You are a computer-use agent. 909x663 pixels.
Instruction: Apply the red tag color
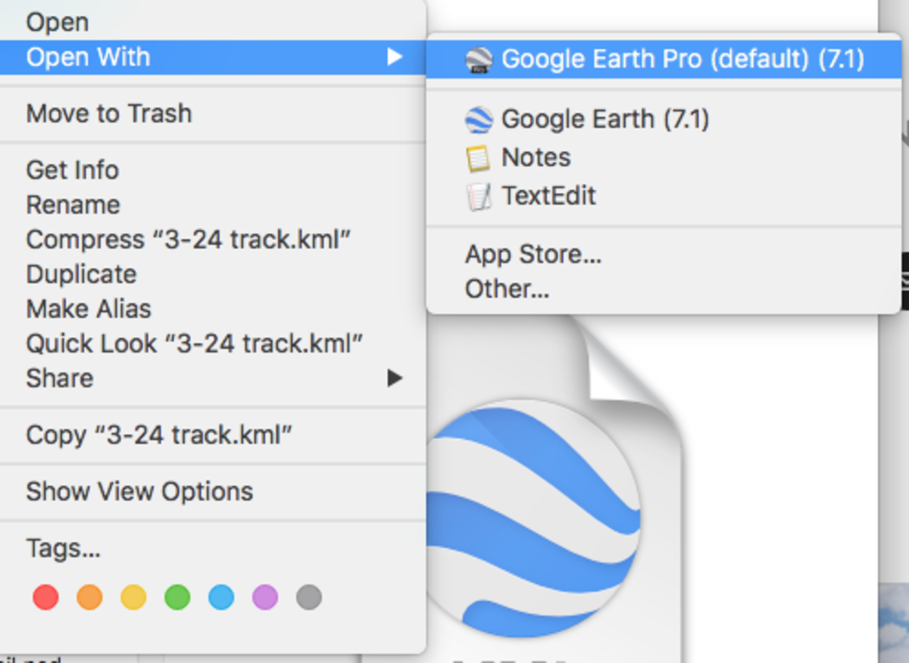pos(45,597)
